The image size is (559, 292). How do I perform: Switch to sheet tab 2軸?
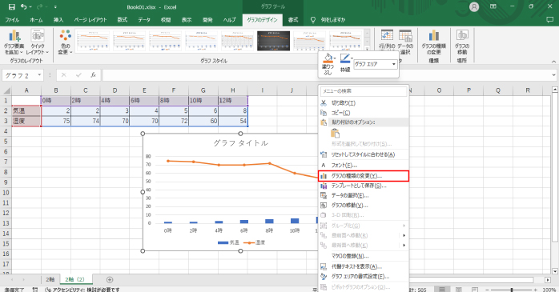click(x=50, y=279)
